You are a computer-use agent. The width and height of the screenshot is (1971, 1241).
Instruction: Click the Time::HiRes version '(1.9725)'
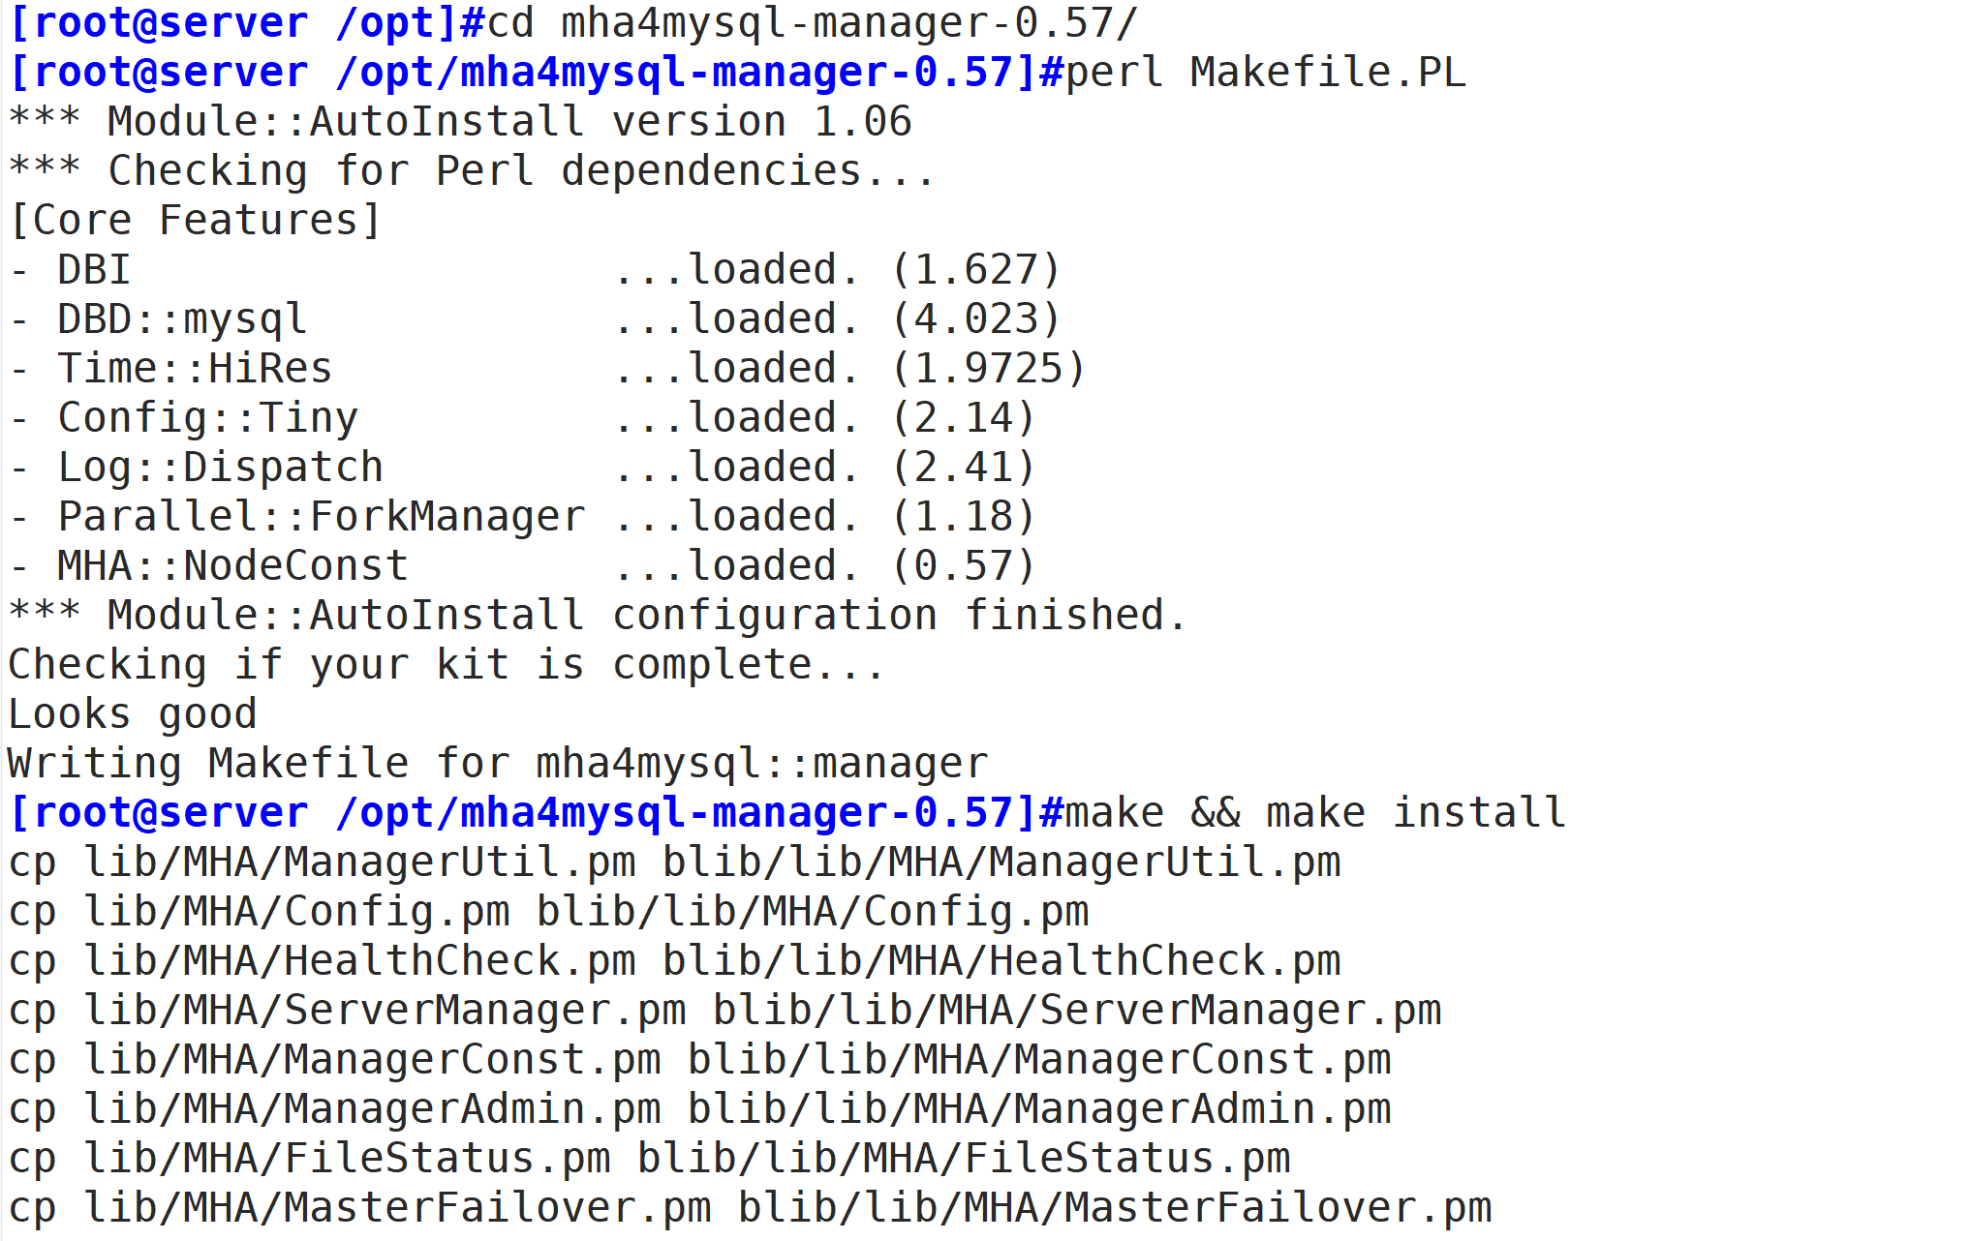(x=989, y=369)
